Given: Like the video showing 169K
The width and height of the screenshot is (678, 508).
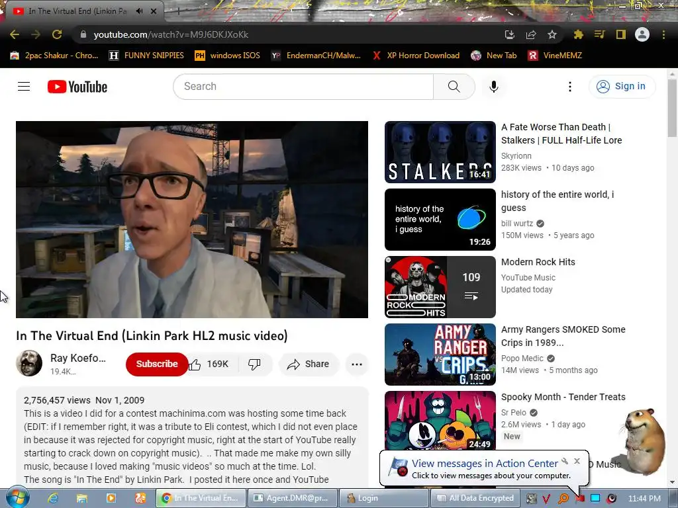Looking at the screenshot, I should tap(209, 364).
